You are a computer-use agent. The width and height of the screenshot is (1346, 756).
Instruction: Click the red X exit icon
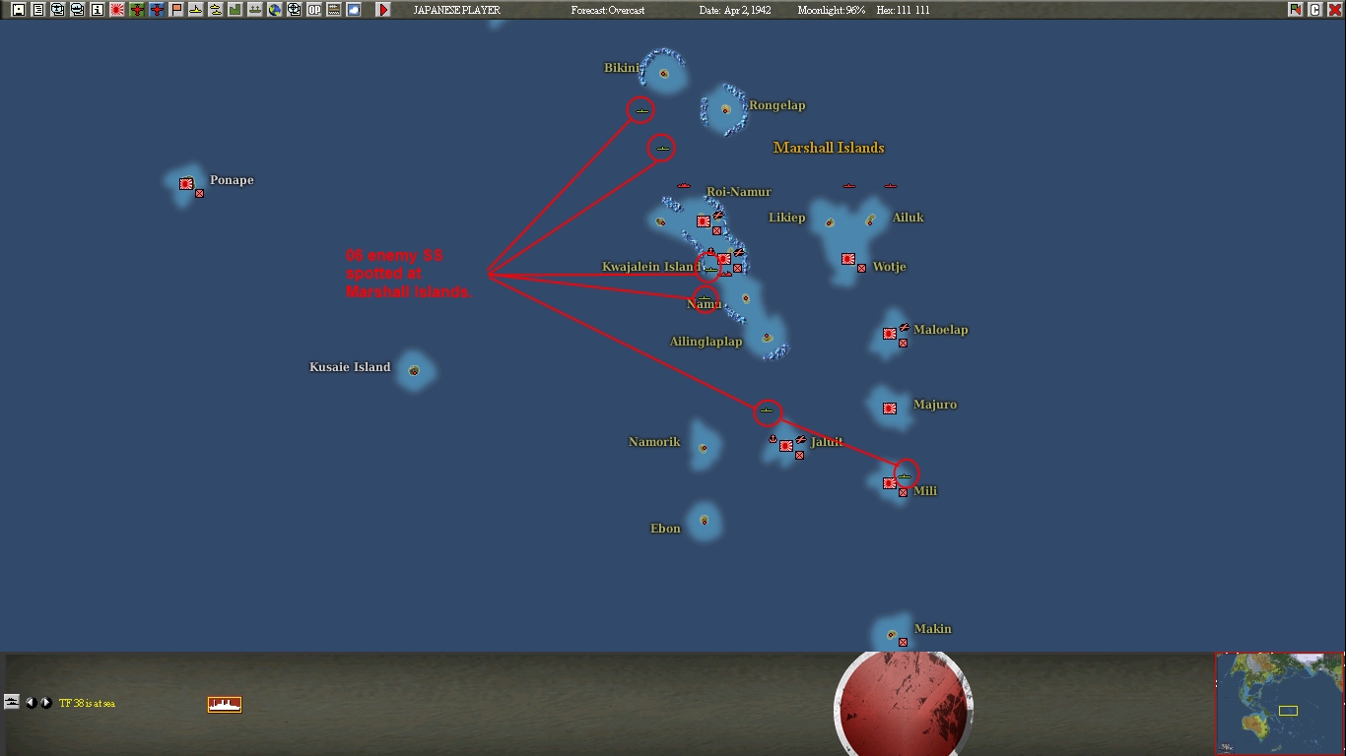(1334, 10)
